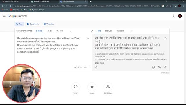This screenshot has width=186, height=105.
Task: Share this page from address bar
Action: [167, 6]
